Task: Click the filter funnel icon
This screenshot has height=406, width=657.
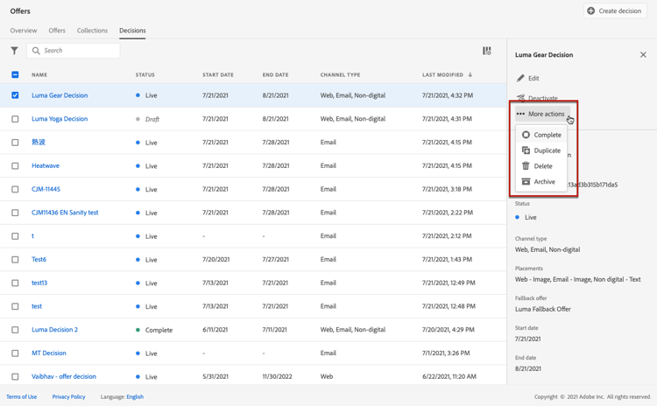Action: point(14,51)
